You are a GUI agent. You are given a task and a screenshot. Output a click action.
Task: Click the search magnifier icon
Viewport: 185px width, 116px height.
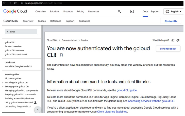tap(119, 11)
